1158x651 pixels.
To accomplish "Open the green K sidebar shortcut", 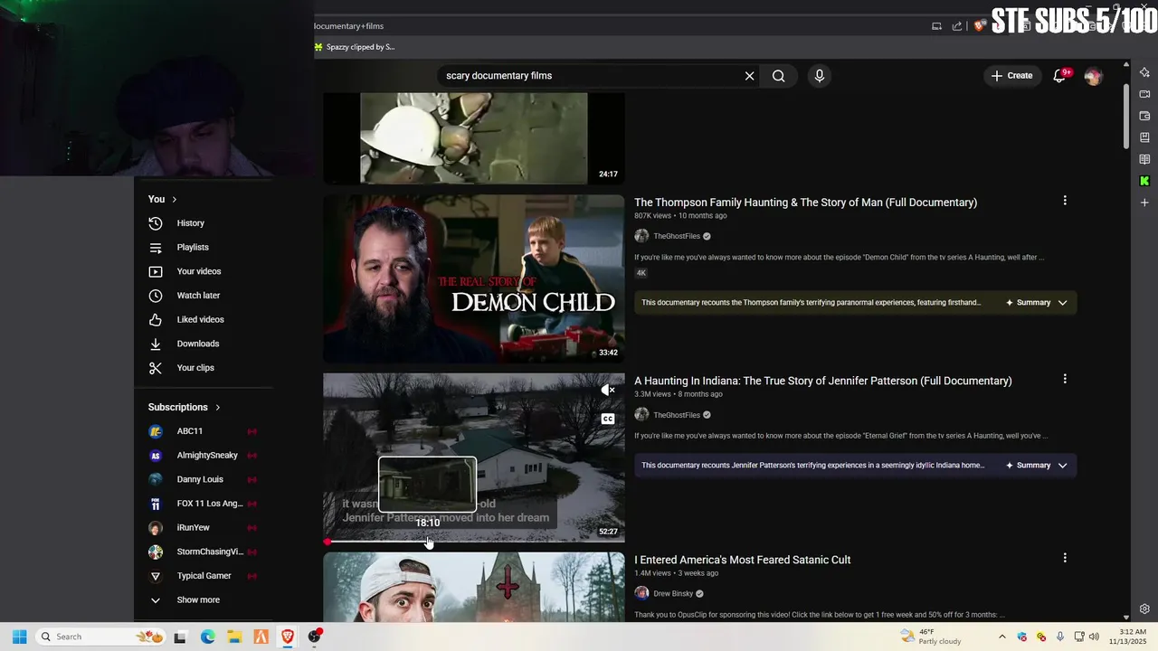I will [1144, 181].
